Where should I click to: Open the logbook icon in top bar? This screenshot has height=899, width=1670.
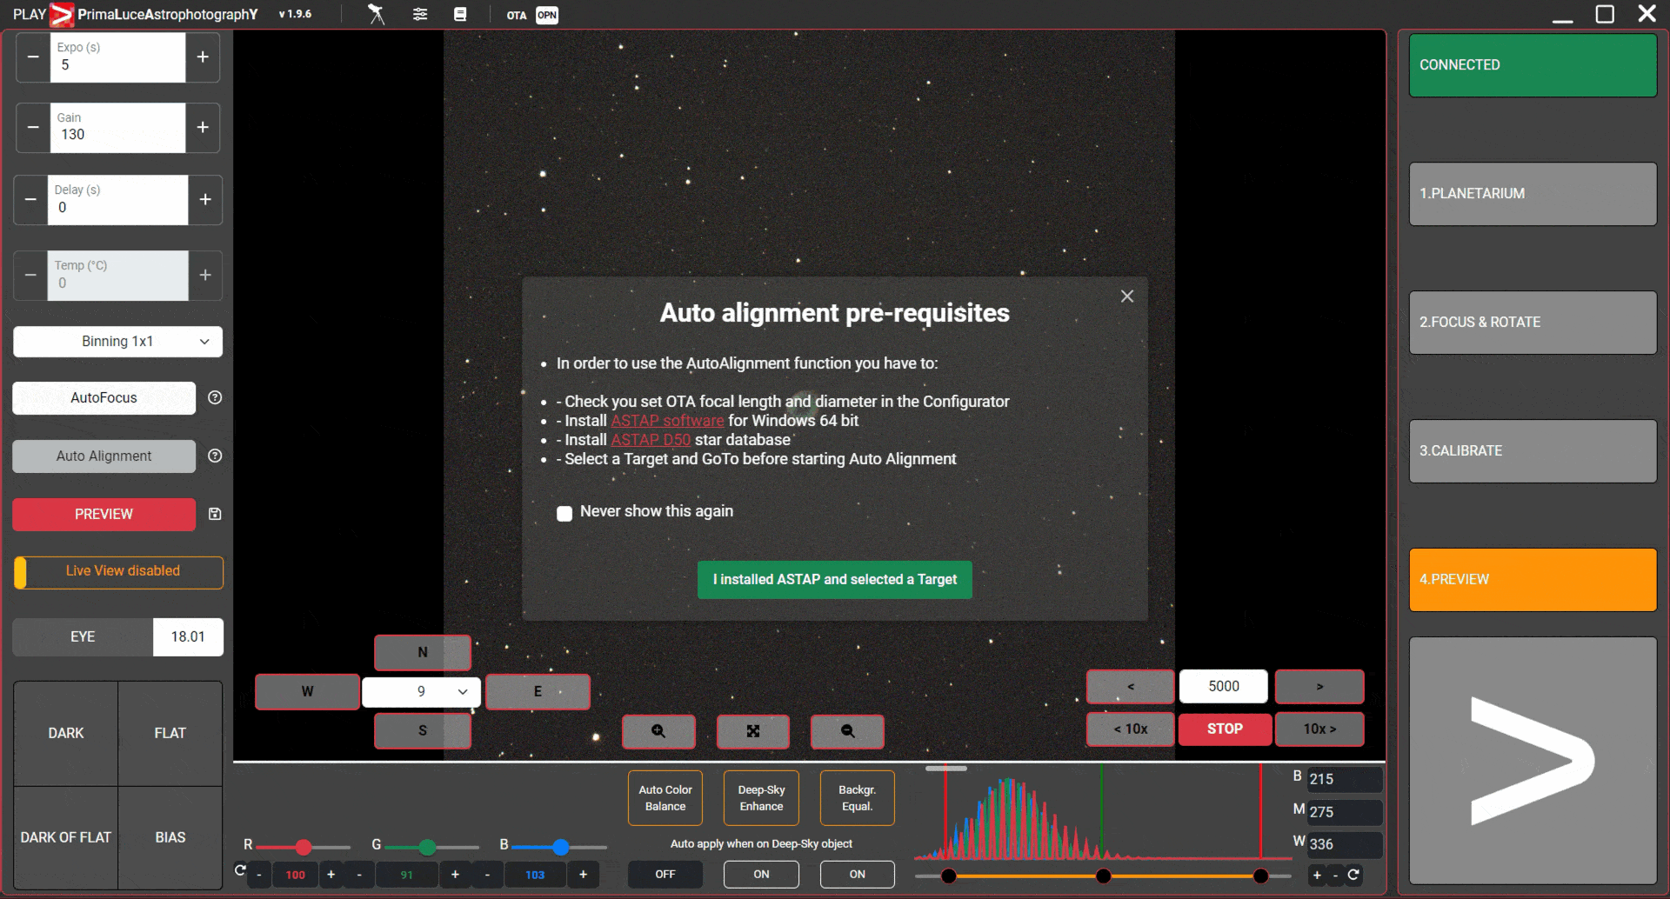coord(460,14)
